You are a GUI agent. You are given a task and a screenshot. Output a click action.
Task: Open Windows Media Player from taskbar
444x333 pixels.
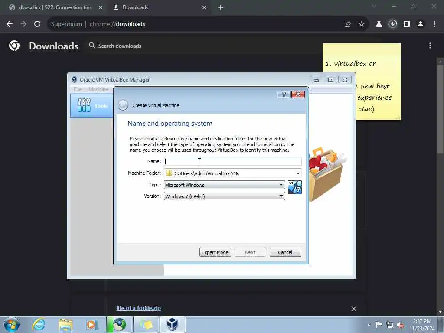92,324
